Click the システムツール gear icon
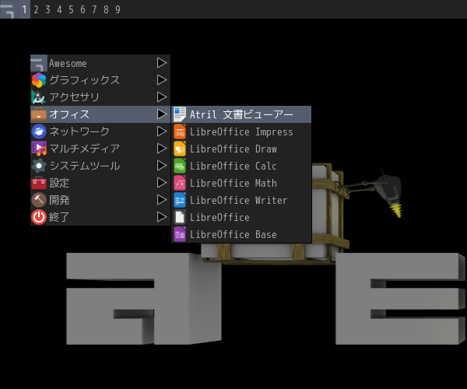Screen dimensions: 467x389 [x=39, y=166]
